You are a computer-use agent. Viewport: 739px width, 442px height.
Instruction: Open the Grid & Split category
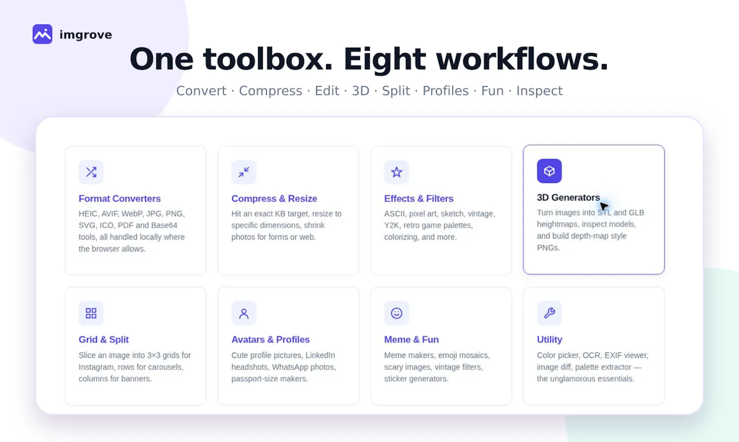(103, 339)
